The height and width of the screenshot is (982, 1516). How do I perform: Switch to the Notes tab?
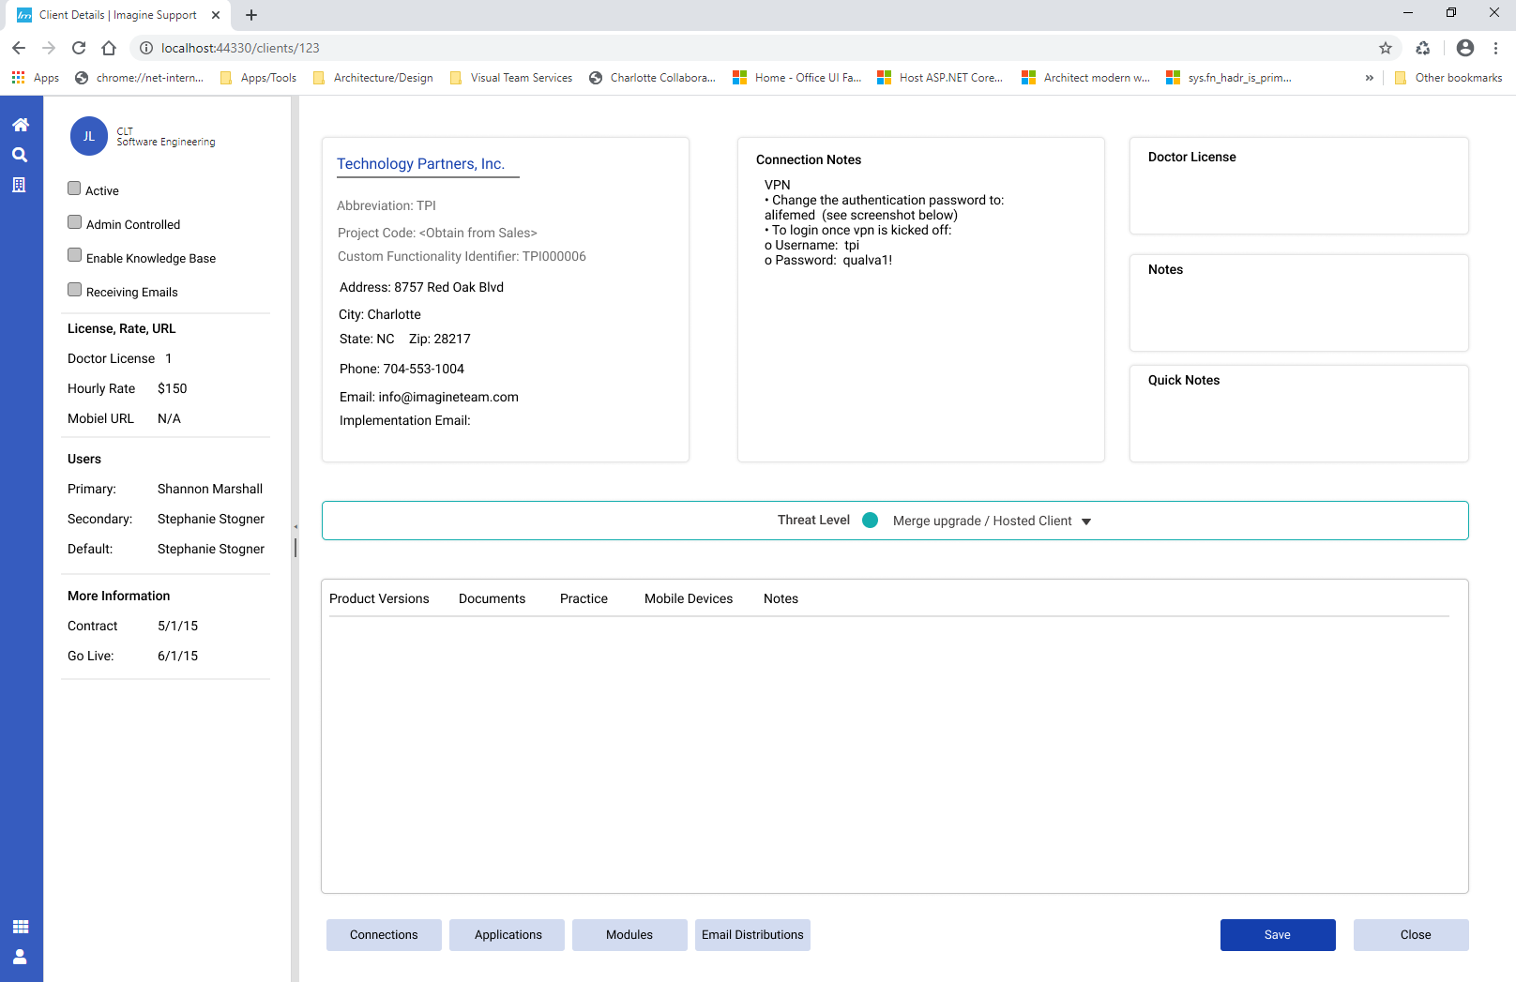tap(781, 598)
